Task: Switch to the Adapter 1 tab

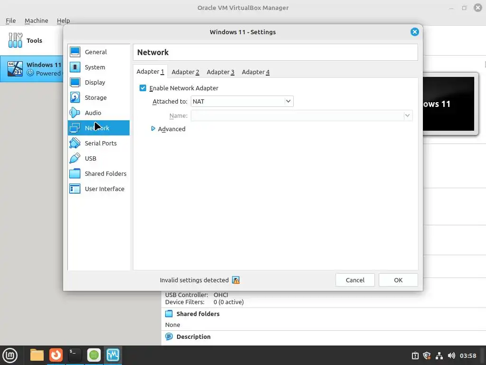Action: click(x=150, y=72)
